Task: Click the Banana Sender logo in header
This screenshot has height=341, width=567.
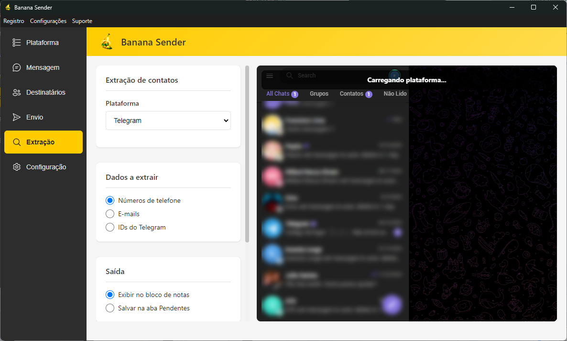Action: (x=107, y=42)
